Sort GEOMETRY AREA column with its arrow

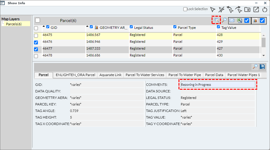[87, 27]
